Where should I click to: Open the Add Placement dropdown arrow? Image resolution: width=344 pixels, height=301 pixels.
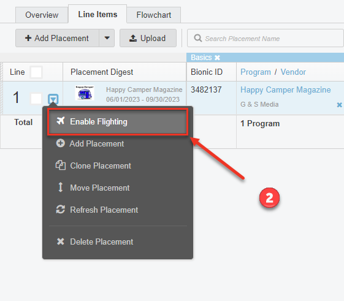coord(107,38)
